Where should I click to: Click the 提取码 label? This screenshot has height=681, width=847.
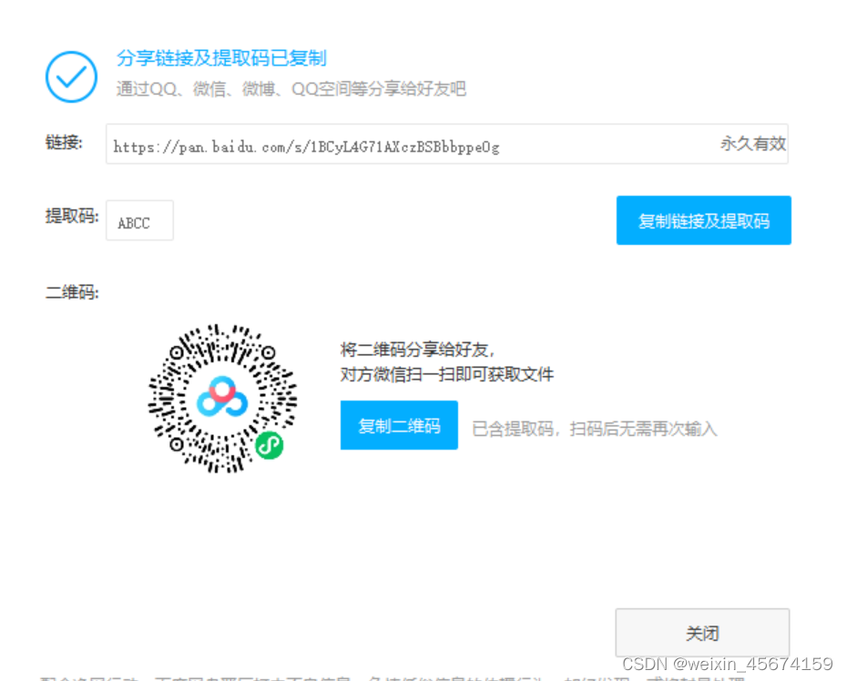(x=72, y=216)
